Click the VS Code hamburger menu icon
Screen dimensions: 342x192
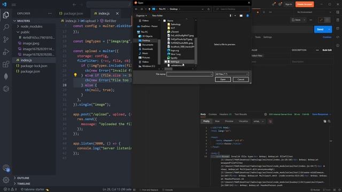pyautogui.click(x=13, y=5)
